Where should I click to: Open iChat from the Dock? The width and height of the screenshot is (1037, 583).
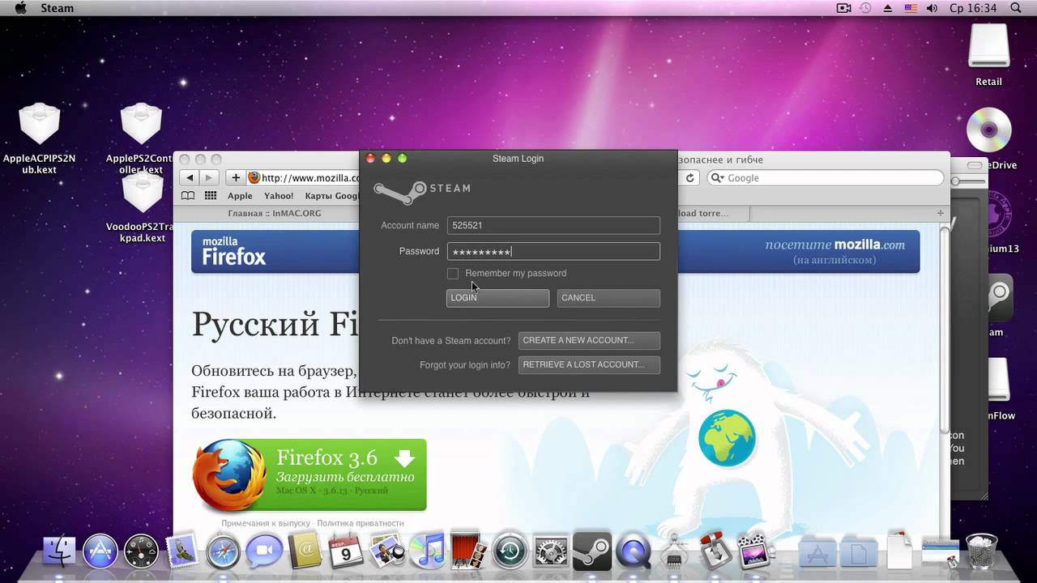pos(264,551)
